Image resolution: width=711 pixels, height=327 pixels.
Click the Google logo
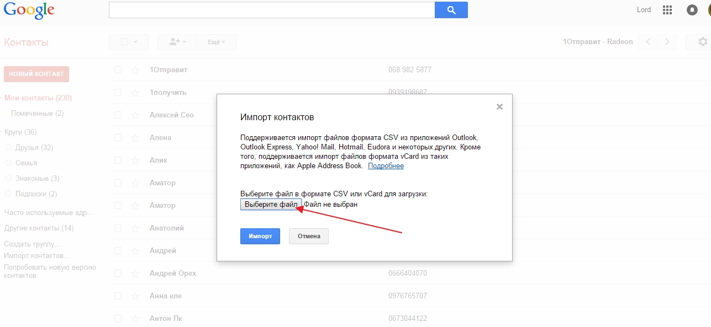(29, 10)
